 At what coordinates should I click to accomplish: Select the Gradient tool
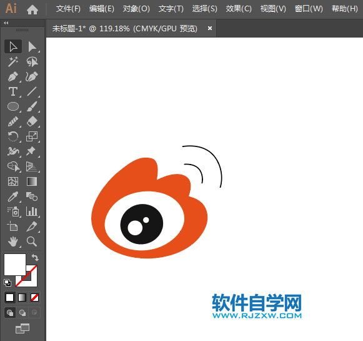[32, 181]
